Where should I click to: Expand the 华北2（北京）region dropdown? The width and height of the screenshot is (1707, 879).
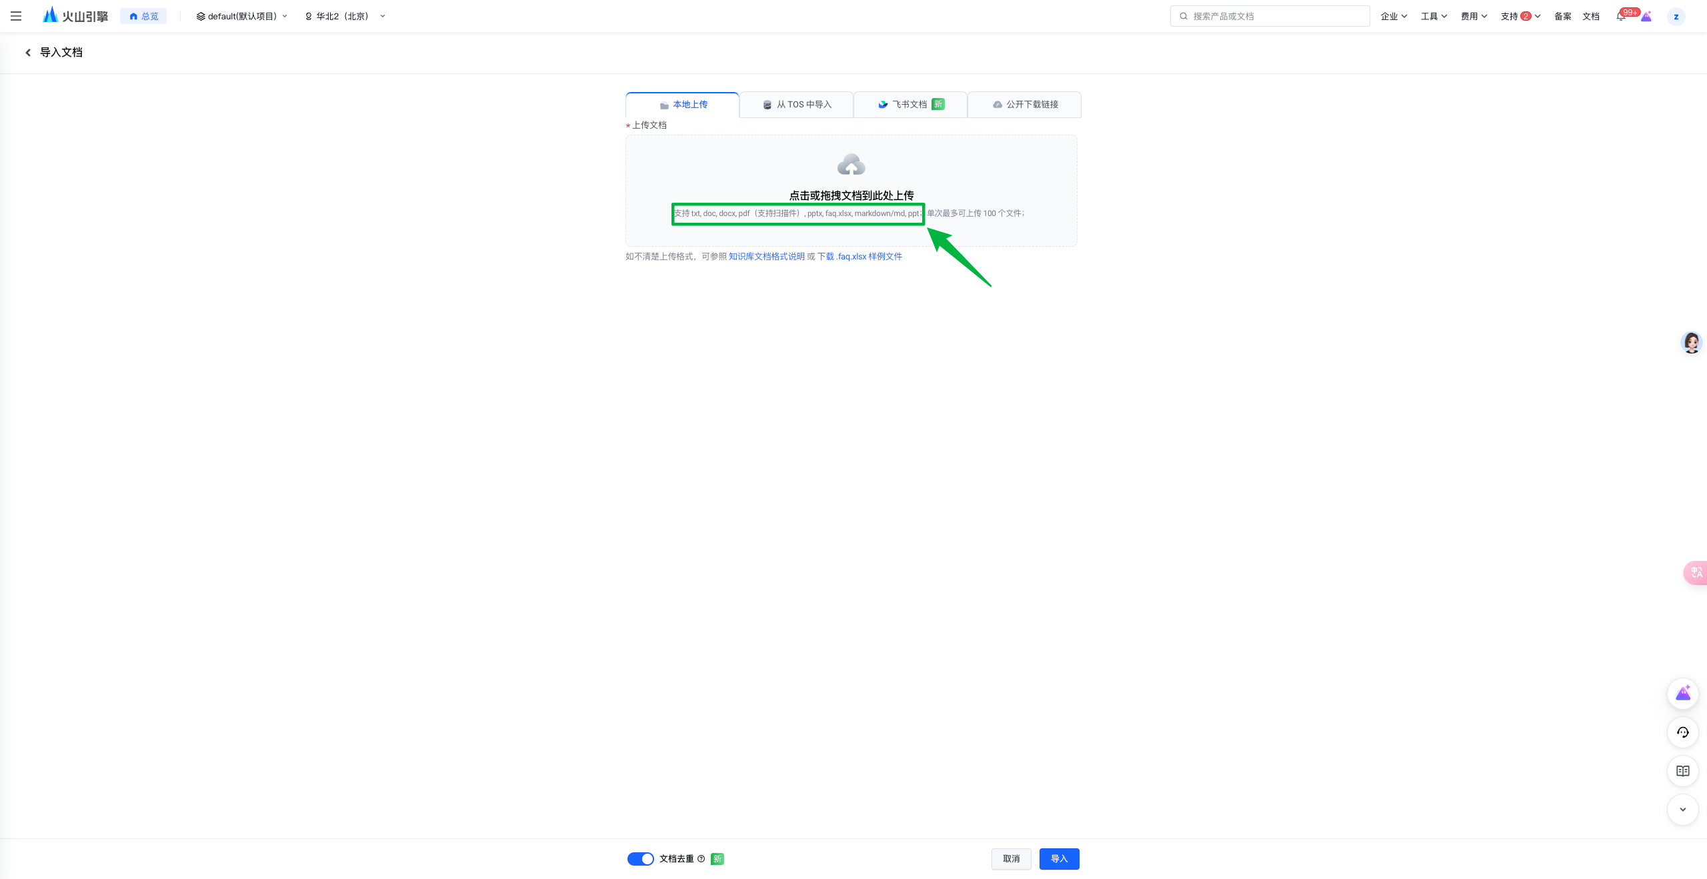345,16
